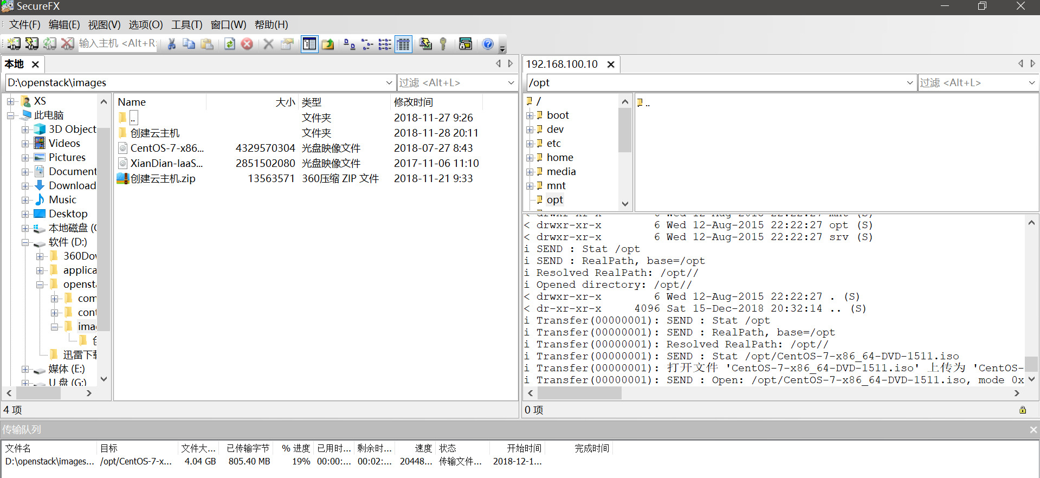Click the Paste clipboard icon
This screenshot has width=1040, height=478.
pos(207,44)
